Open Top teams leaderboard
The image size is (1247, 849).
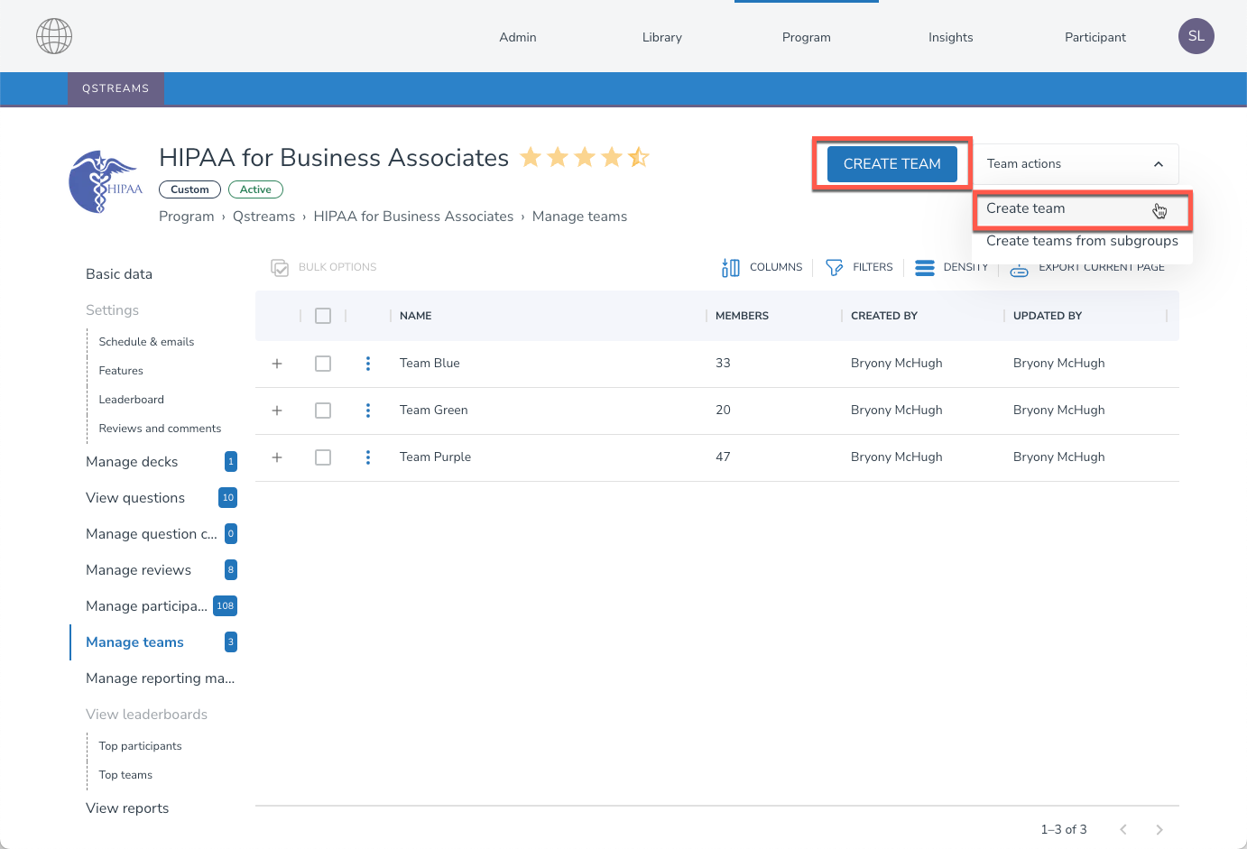[x=125, y=775]
